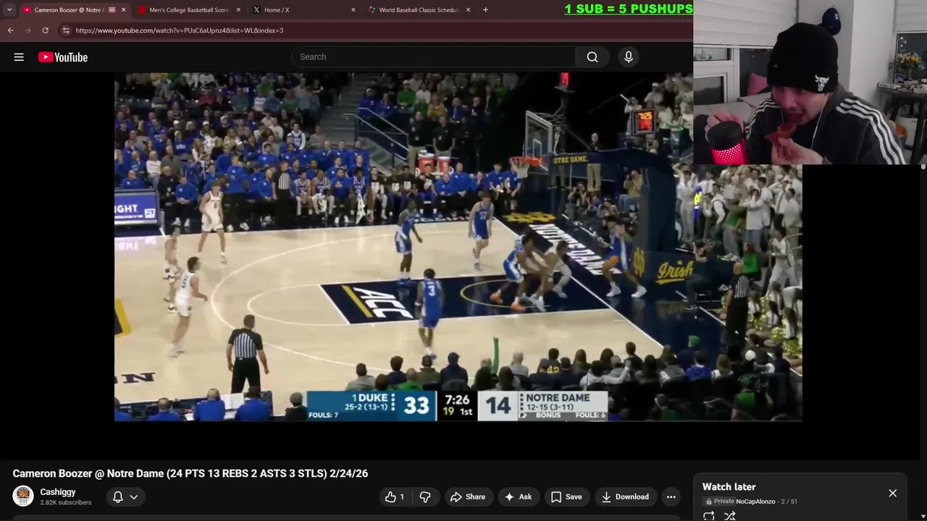Image resolution: width=927 pixels, height=521 pixels.
Task: Open notification bell preferences dropdown
Action: (125, 496)
